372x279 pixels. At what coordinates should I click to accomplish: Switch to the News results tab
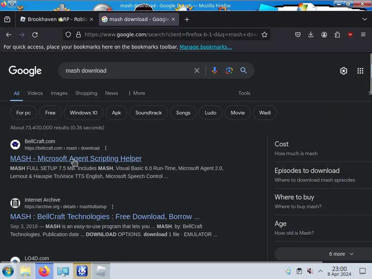(112, 93)
